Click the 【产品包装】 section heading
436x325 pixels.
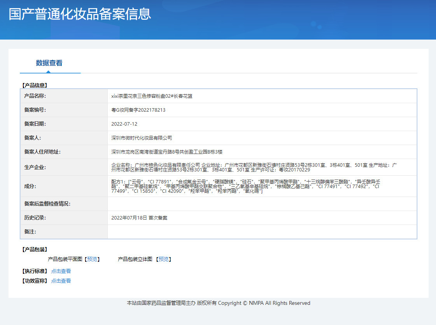35,250
